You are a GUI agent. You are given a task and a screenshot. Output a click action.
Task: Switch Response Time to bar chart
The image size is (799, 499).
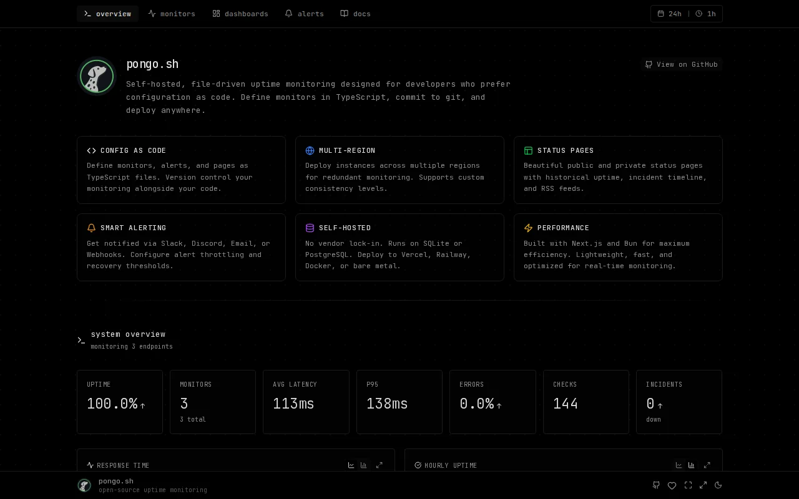(363, 465)
